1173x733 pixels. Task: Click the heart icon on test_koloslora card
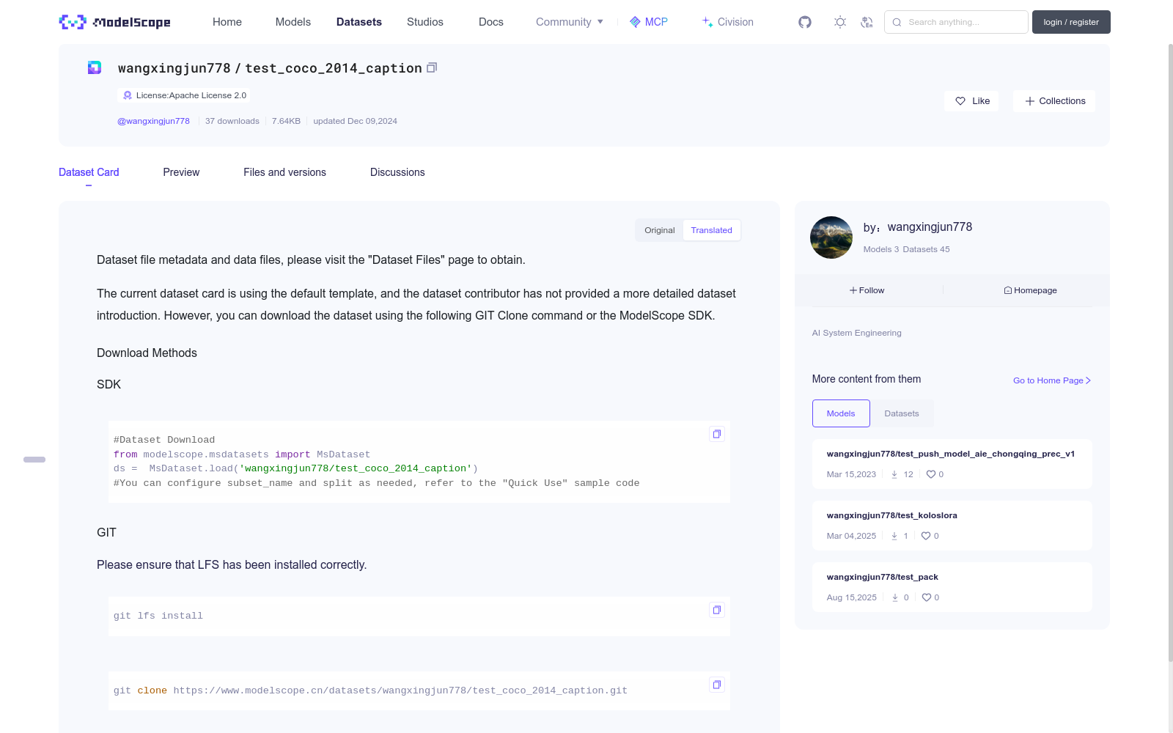926,536
